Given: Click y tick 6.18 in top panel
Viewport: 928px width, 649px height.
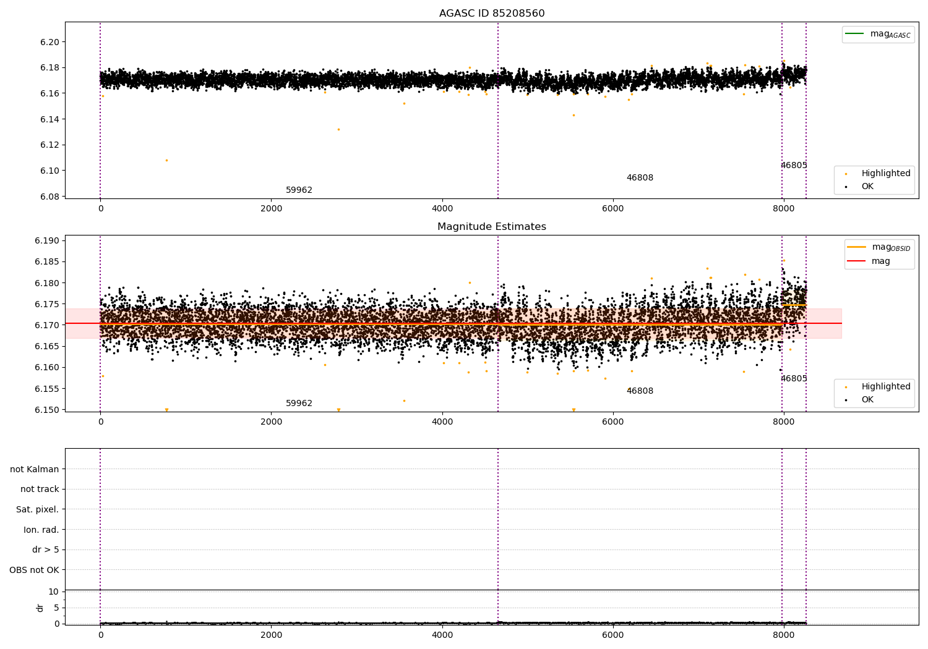Looking at the screenshot, I should point(50,68).
